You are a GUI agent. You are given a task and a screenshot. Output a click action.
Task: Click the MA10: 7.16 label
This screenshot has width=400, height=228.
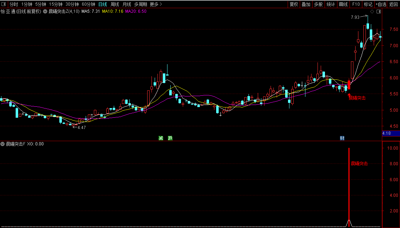112,11
